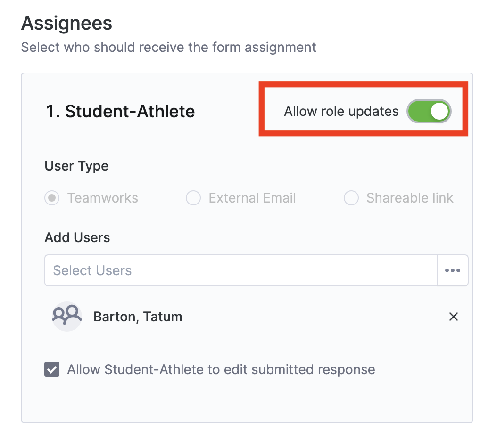This screenshot has height=448, width=497.
Task: Click inside the Select Users input field
Action: (x=189, y=270)
